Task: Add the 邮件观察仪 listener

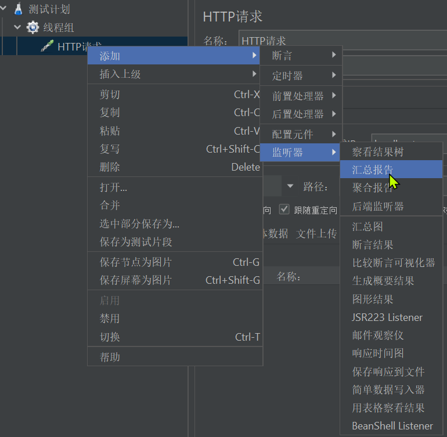Action: 391,335
